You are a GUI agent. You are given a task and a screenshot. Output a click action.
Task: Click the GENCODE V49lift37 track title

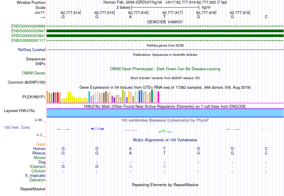point(165,22)
